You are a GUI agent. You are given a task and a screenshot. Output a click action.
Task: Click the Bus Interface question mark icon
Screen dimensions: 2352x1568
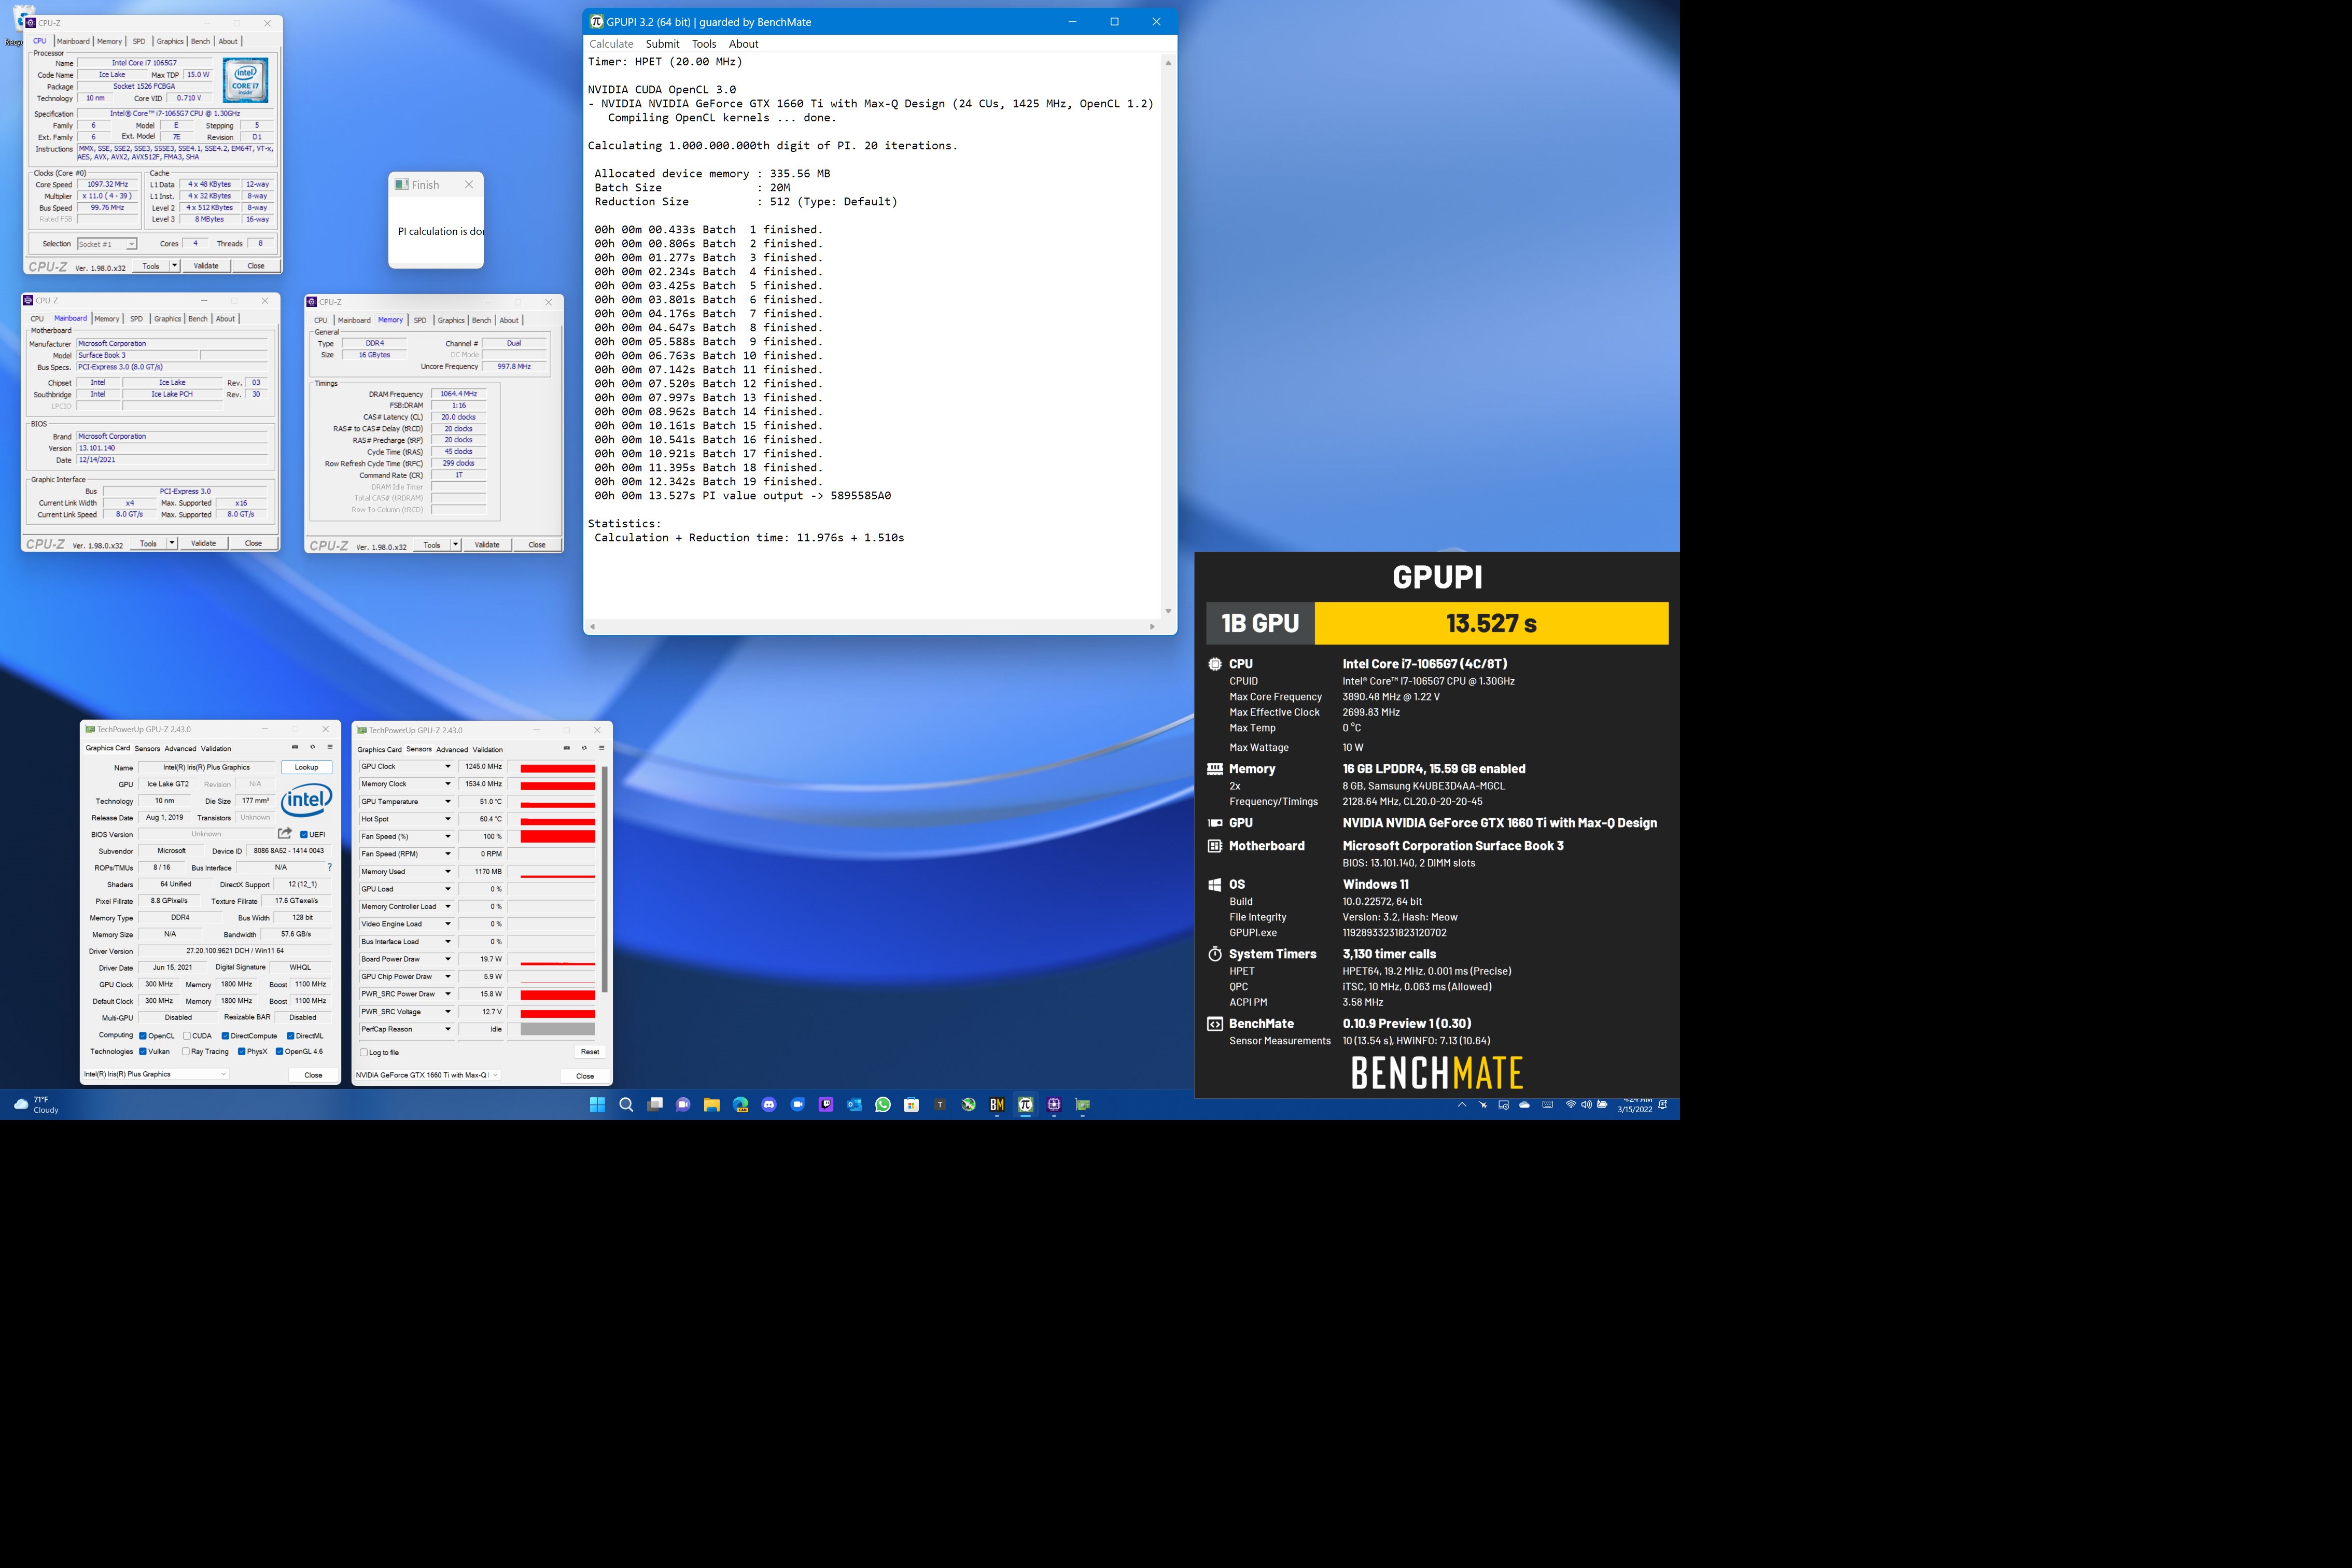(x=329, y=867)
